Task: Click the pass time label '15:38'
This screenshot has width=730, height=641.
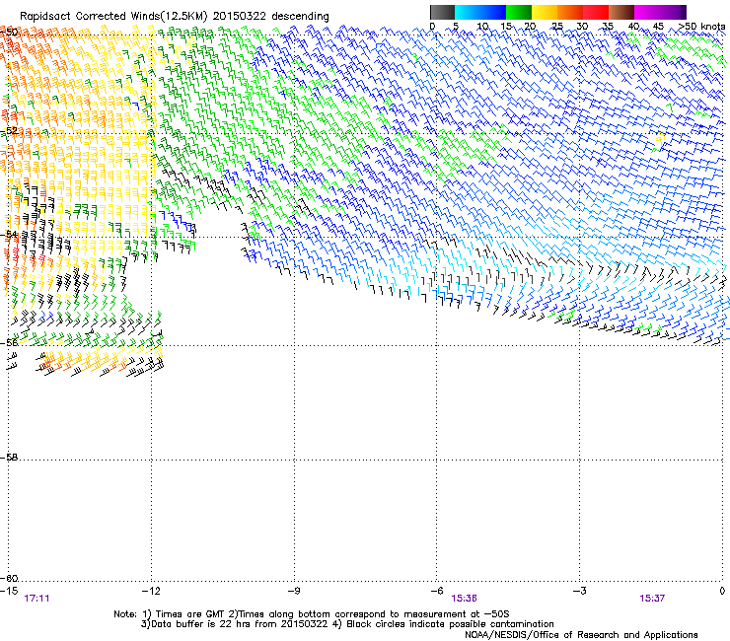Action: (464, 599)
